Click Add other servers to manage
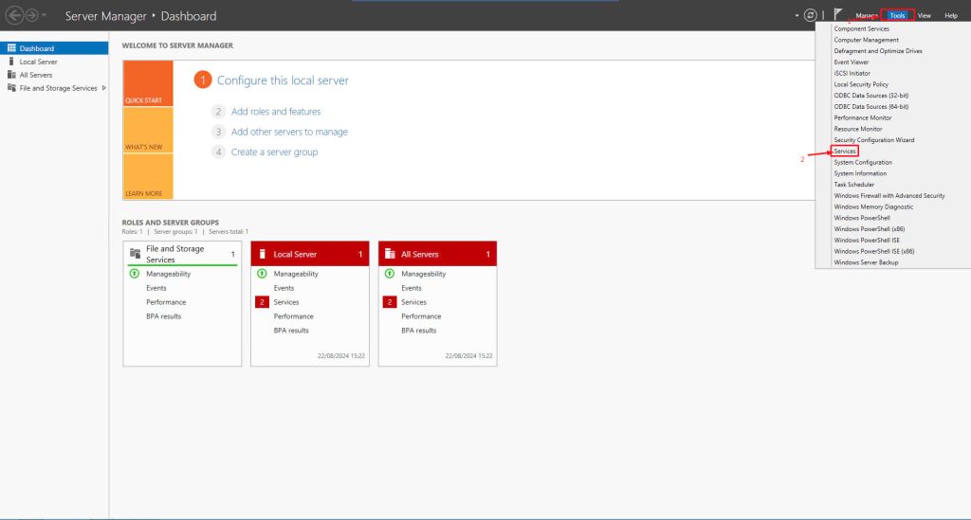 click(x=289, y=132)
